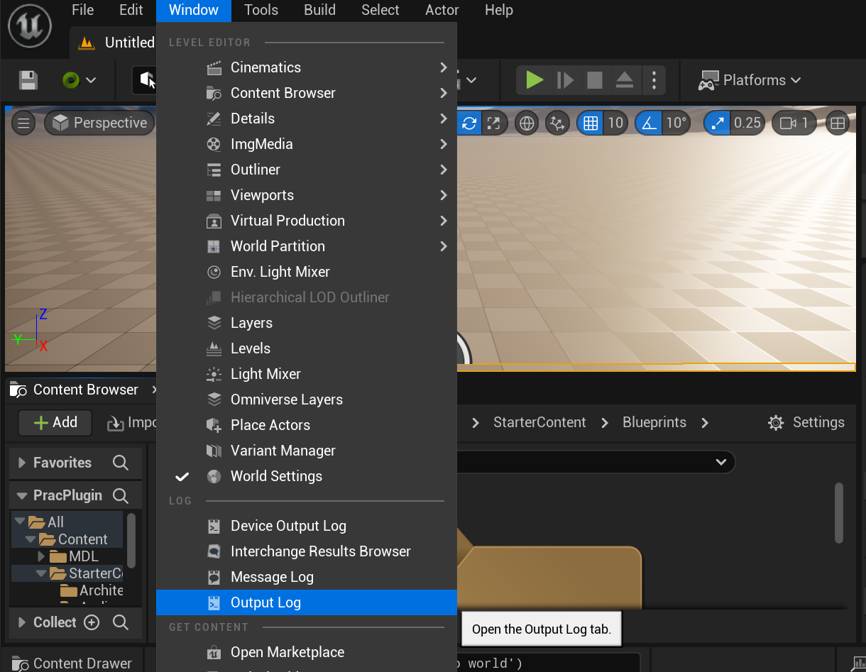Expand the Virtual Production submenu
Screen dimensions: 866x672
point(307,221)
